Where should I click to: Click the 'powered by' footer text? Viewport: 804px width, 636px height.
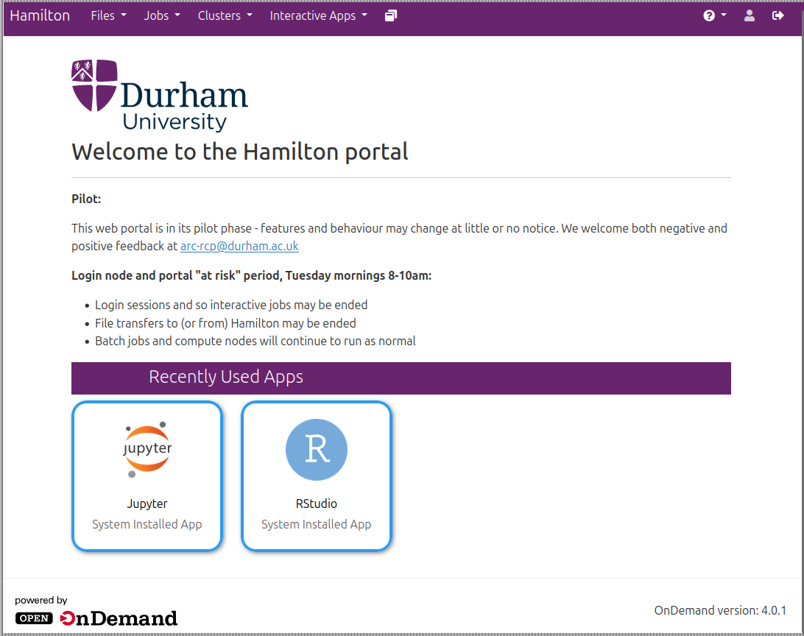[41, 600]
